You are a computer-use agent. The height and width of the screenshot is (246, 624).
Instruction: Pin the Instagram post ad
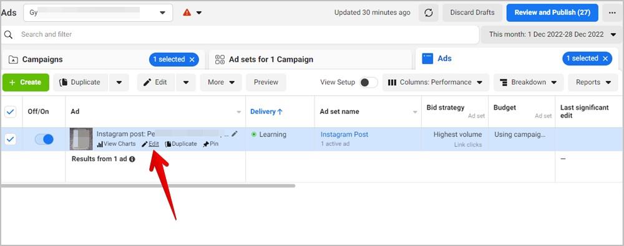[210, 144]
